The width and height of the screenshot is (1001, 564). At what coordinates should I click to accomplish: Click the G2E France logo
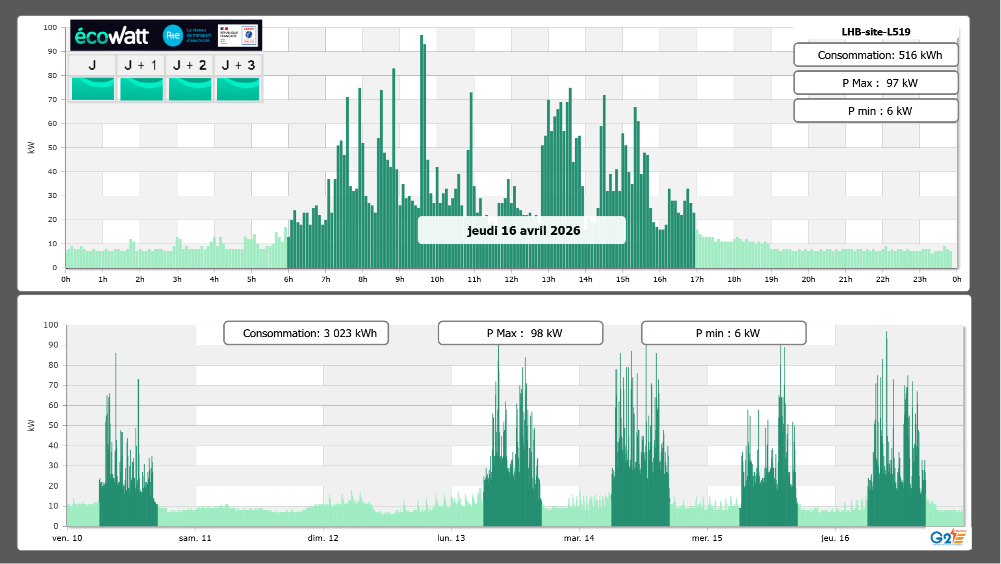[x=948, y=537]
